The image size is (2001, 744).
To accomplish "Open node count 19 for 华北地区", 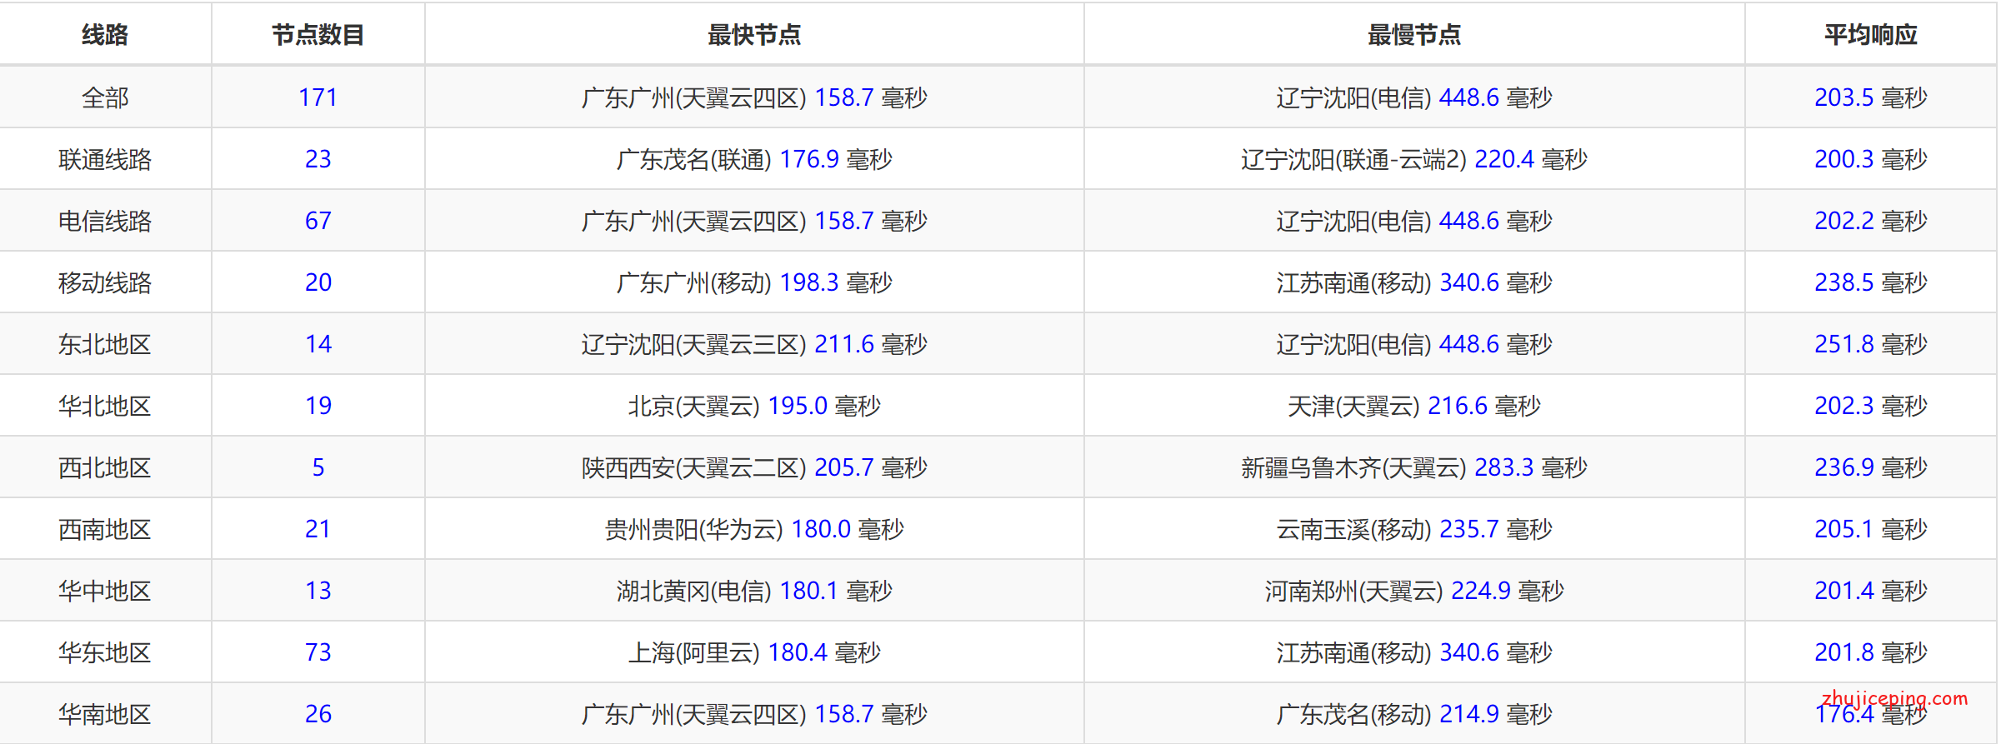I will pyautogui.click(x=318, y=406).
